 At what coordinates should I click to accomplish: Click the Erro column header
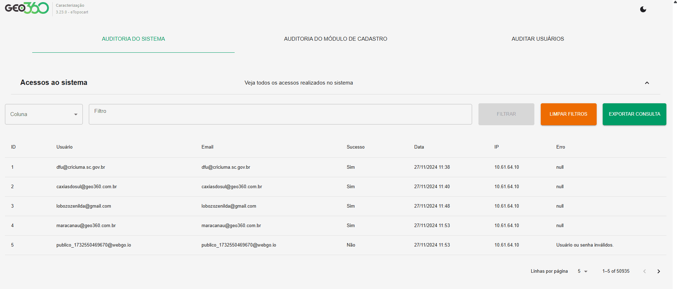[561, 147]
